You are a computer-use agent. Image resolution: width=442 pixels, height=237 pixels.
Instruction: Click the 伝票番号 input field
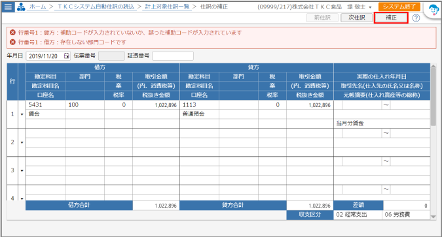point(111,56)
